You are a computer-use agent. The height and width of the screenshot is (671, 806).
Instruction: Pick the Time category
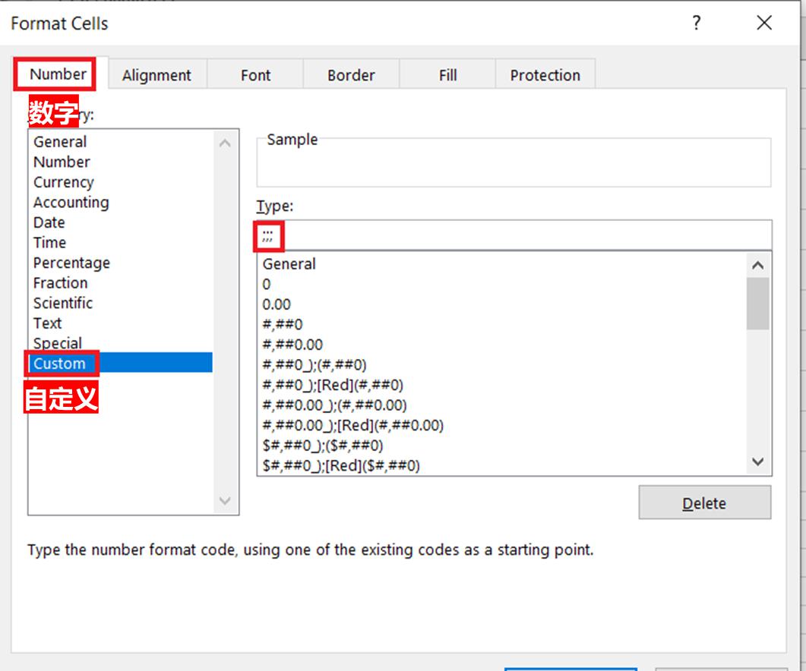[x=120, y=242]
